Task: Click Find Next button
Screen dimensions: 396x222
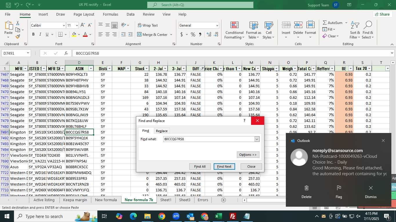Action: tap(224, 166)
